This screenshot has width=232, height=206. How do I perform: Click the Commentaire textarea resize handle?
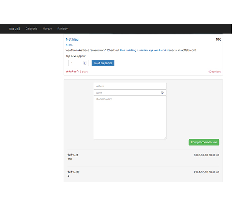165,137
